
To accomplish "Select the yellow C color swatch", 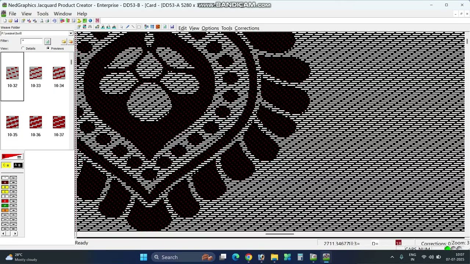I will tap(5, 192).
